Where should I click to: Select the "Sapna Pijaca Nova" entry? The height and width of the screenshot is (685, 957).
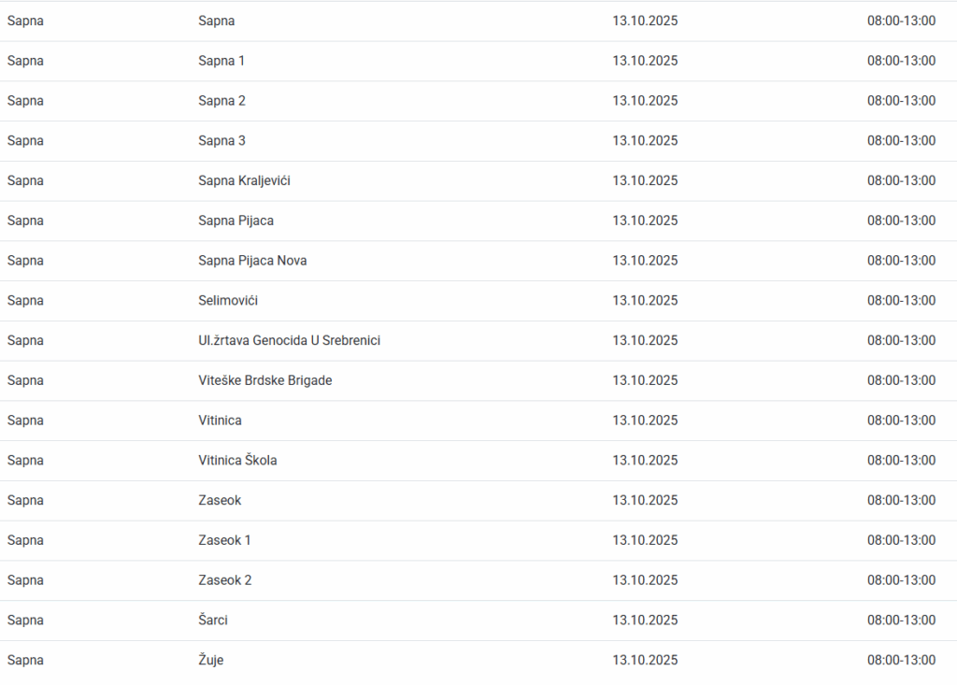click(252, 261)
